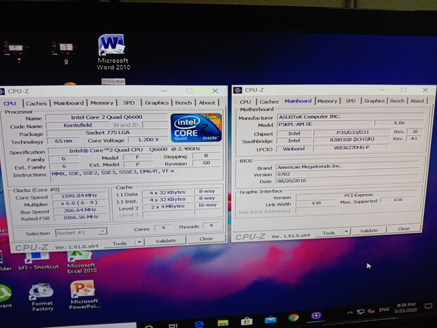Image resolution: width=437 pixels, height=328 pixels.
Task: Click the Intel Core 2 Quad logo
Action: 196,128
